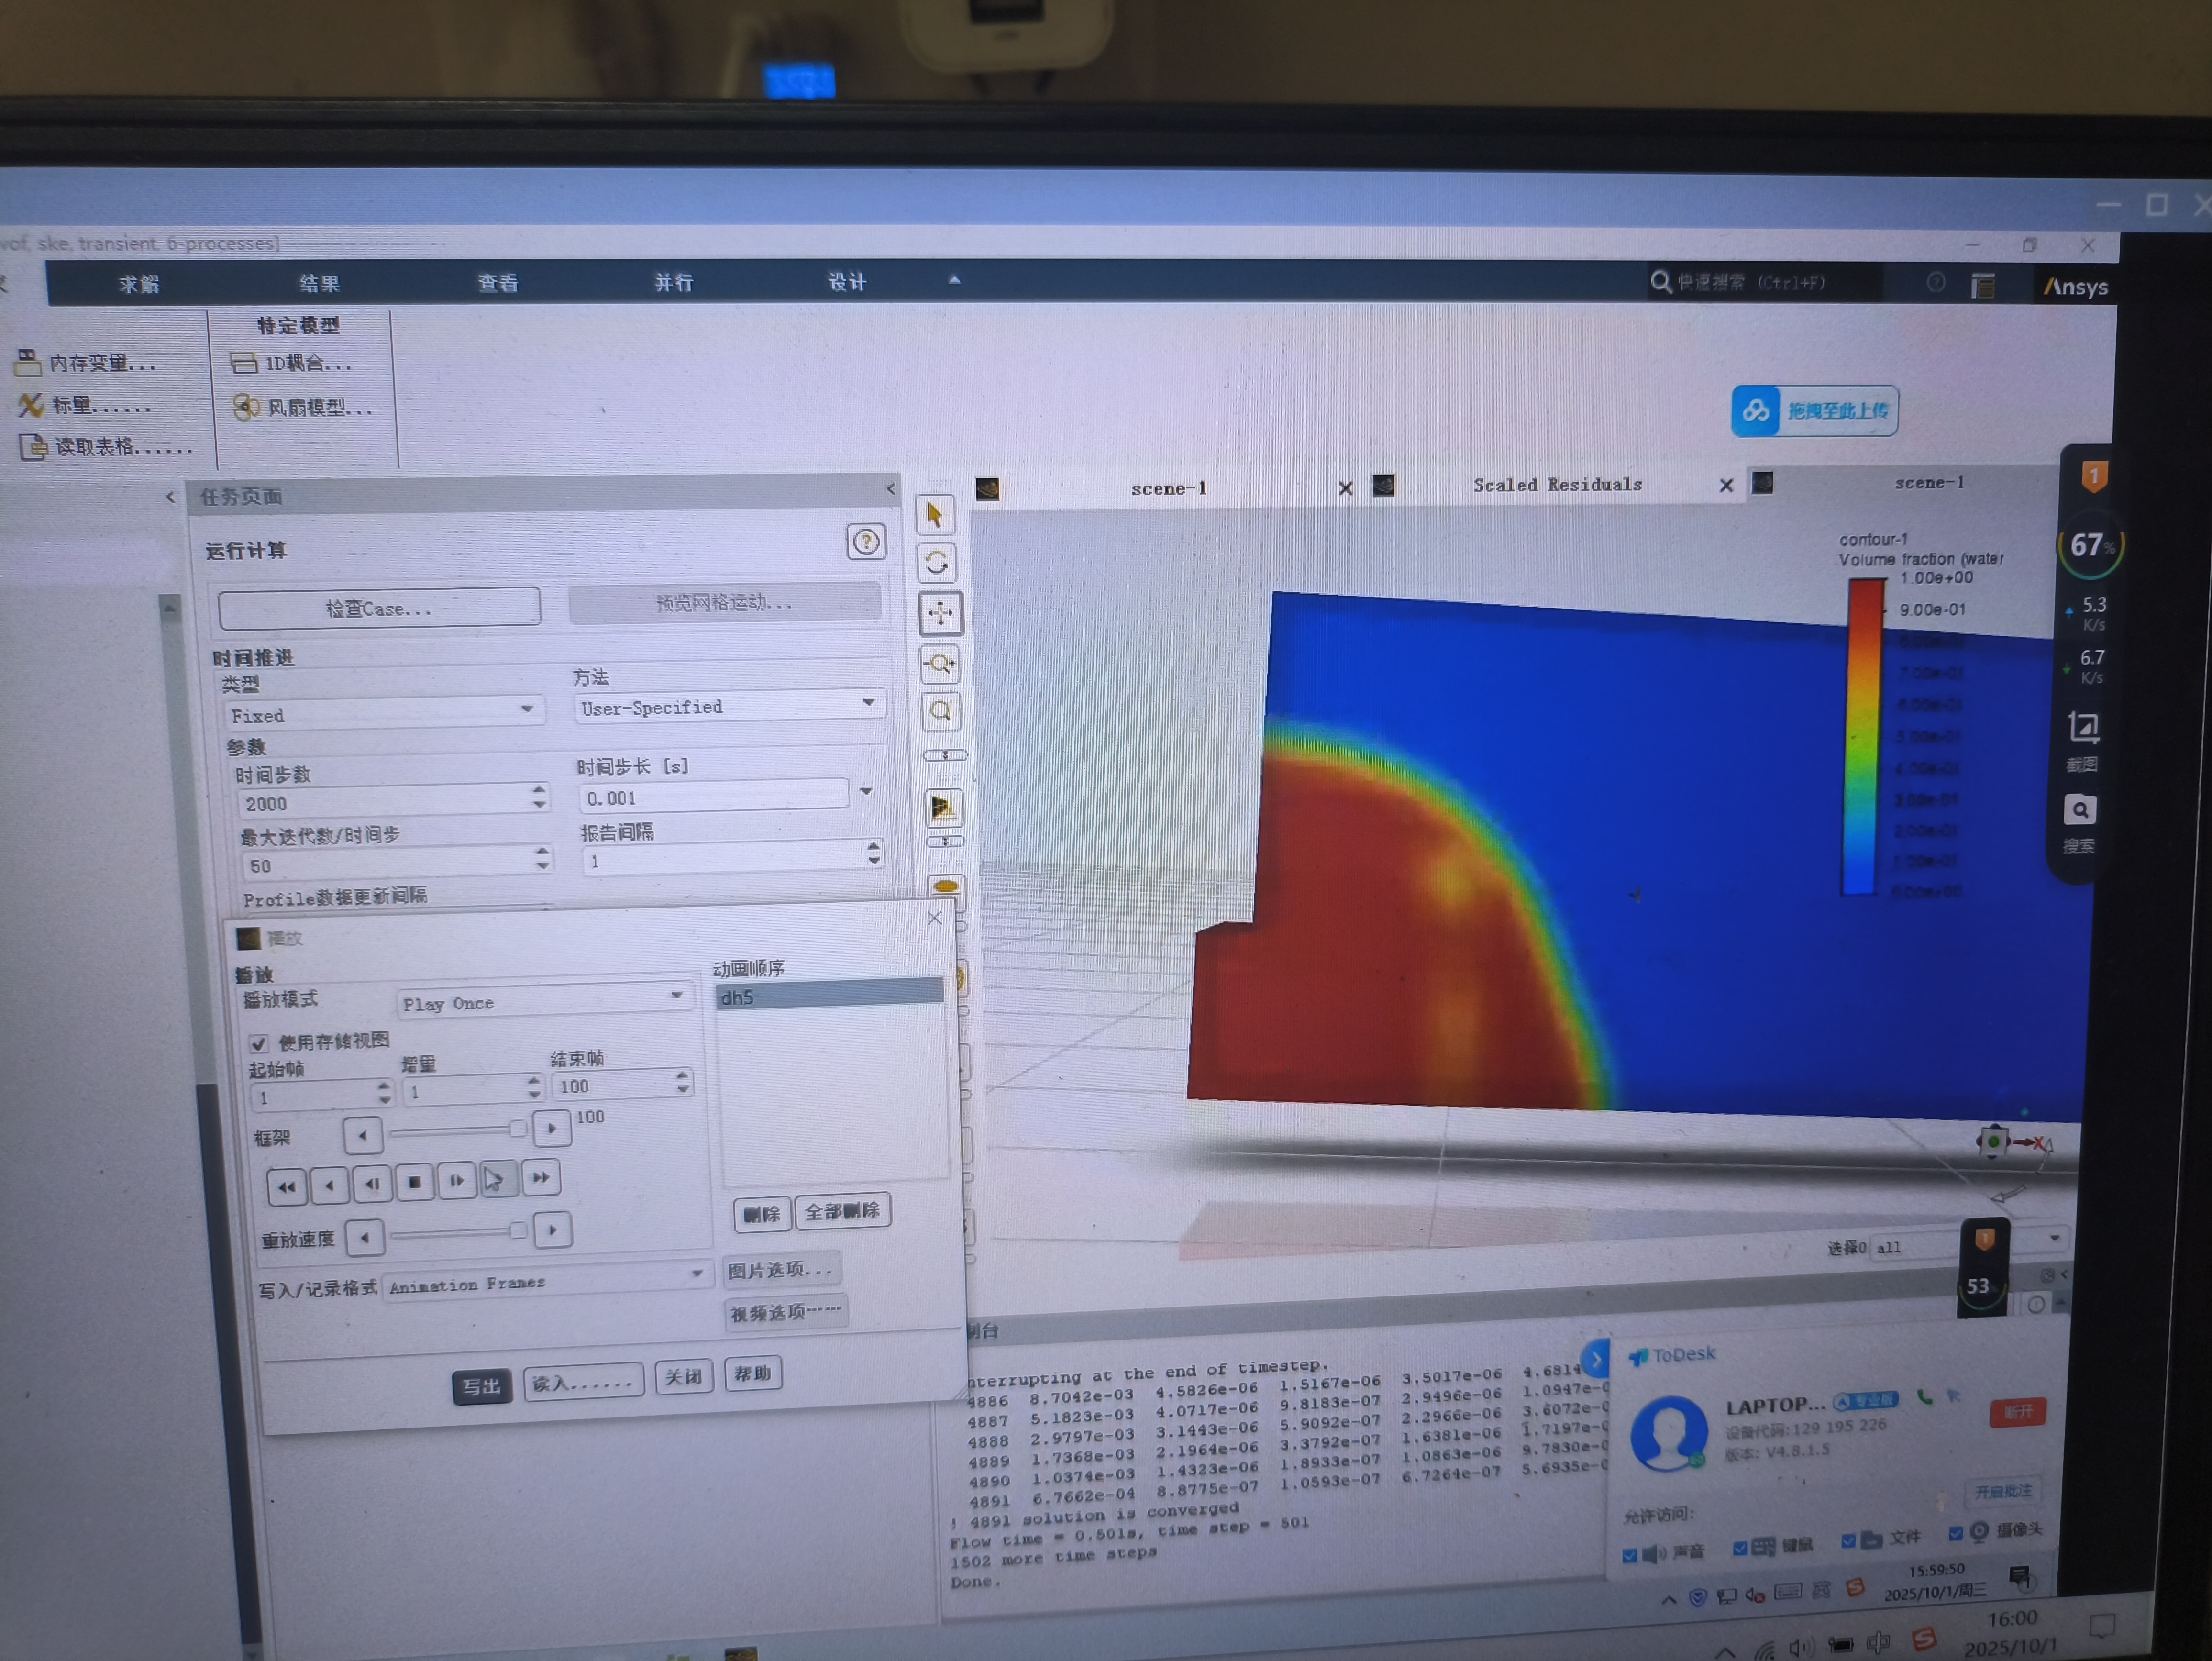Toggle the 使用存储视图 checkbox
The image size is (2212, 1661).
tap(259, 1043)
